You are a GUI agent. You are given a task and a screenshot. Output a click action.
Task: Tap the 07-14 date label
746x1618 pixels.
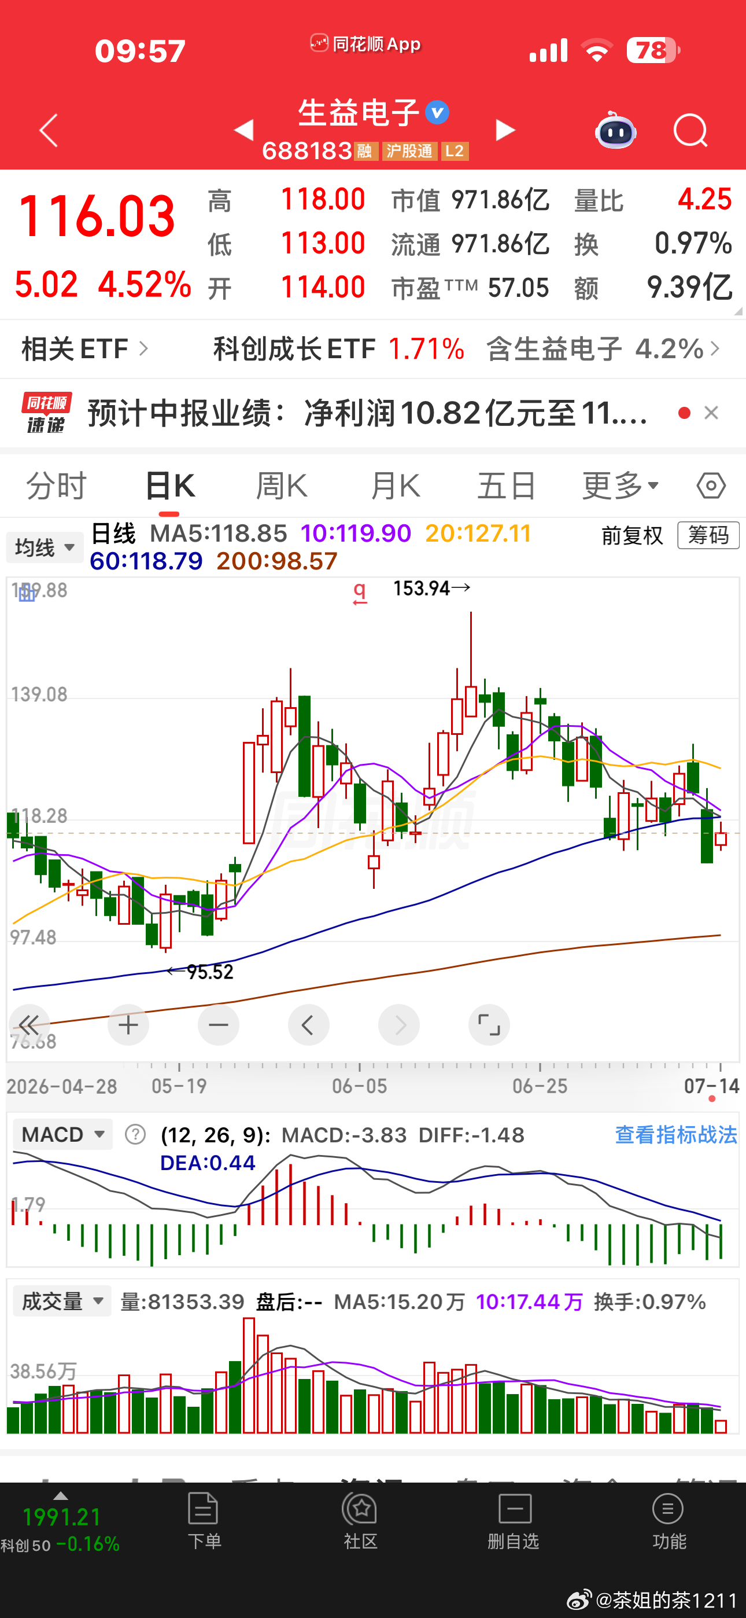coord(711,1086)
